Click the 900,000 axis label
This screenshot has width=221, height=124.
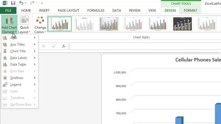tap(121, 86)
